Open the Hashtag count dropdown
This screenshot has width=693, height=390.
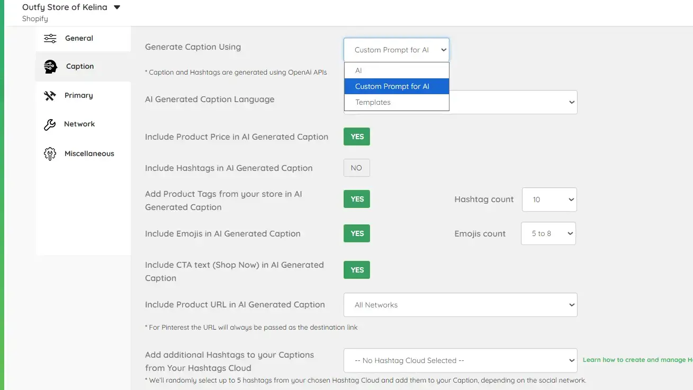[550, 199]
